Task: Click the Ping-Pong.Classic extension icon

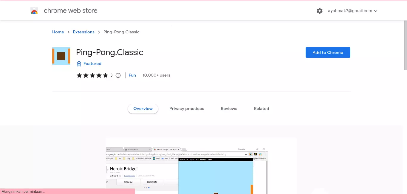Action: point(61,56)
